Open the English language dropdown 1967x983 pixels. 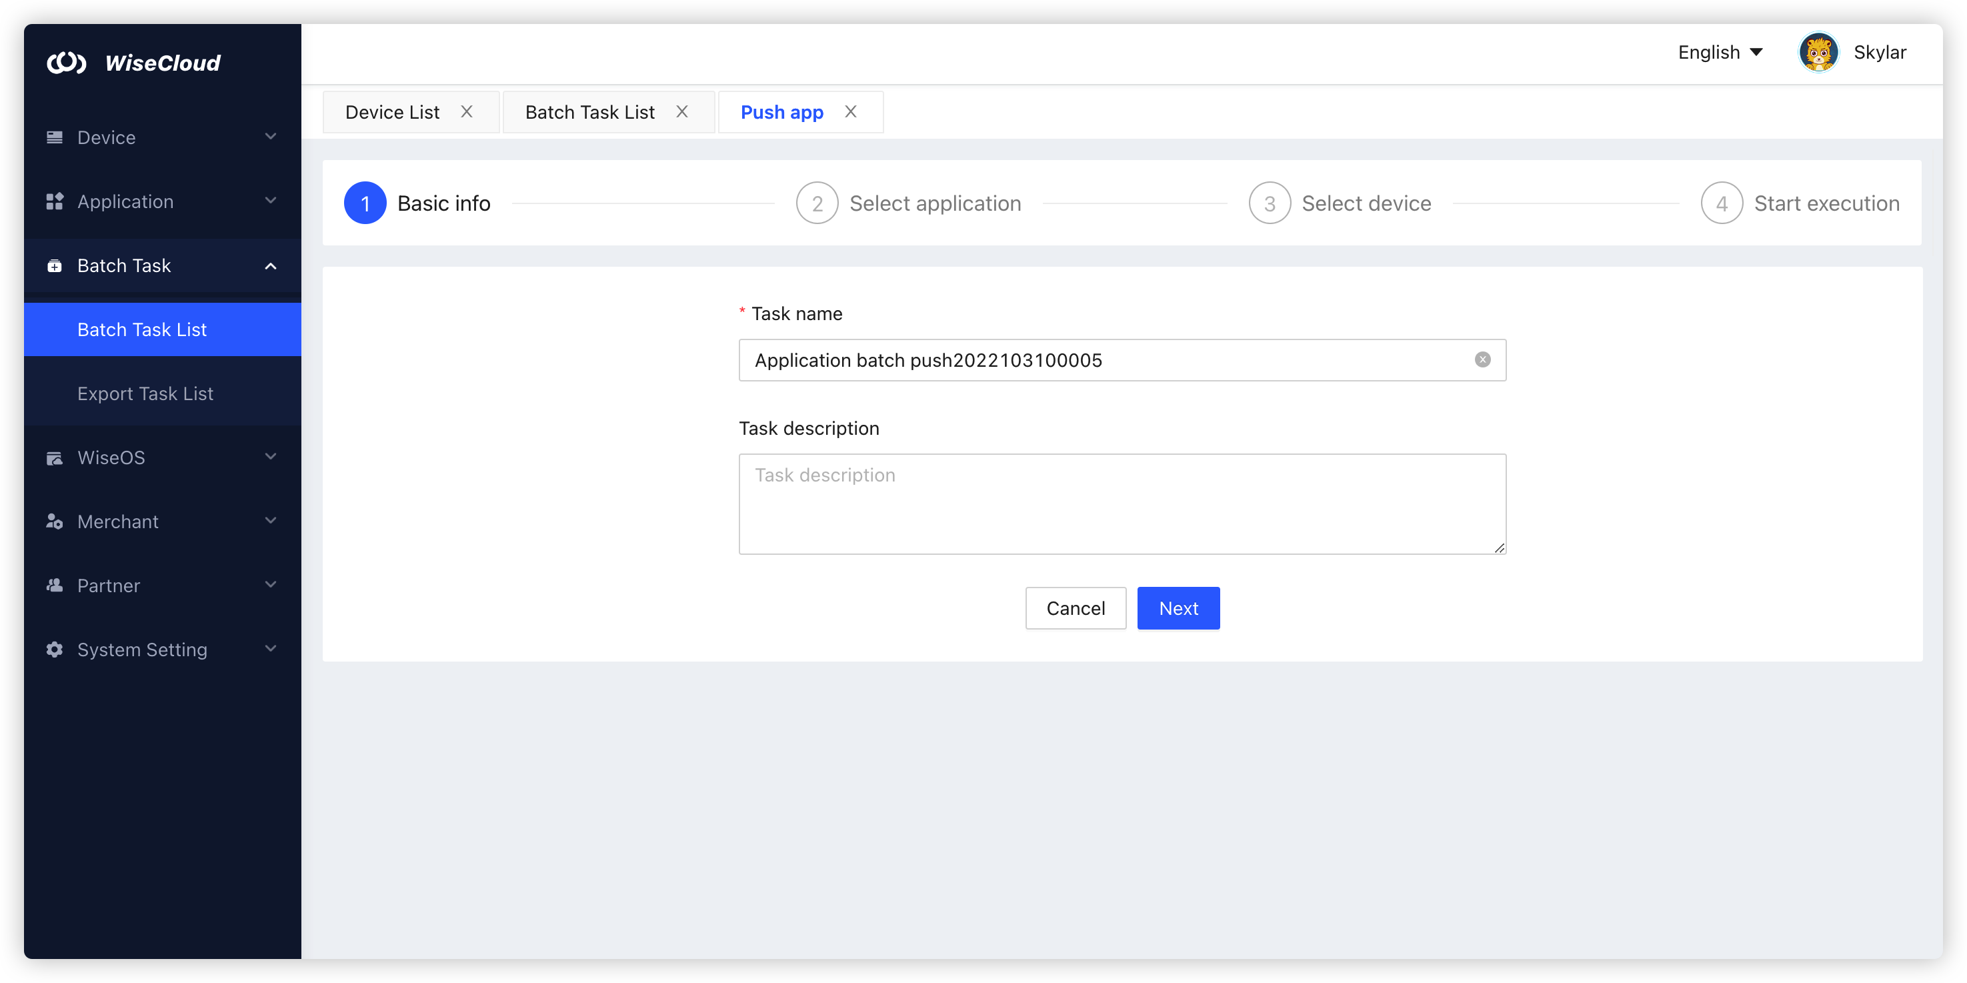click(x=1720, y=52)
